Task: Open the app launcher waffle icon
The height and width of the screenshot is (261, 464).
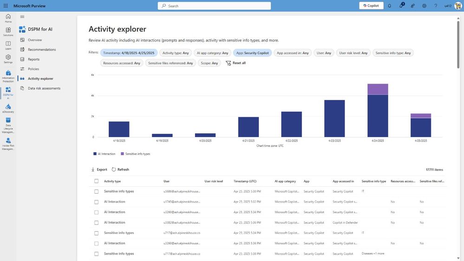Action: (6, 6)
